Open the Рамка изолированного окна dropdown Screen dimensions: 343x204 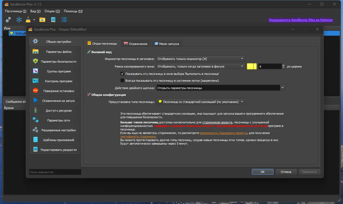pos(201,66)
